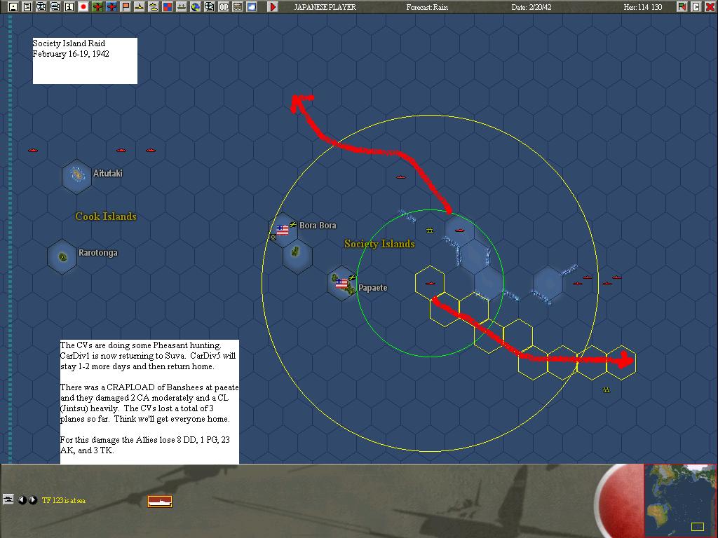Click the yellow ship silhouette toolbar icon
The height and width of the screenshot is (538, 718).
[x=140, y=7]
